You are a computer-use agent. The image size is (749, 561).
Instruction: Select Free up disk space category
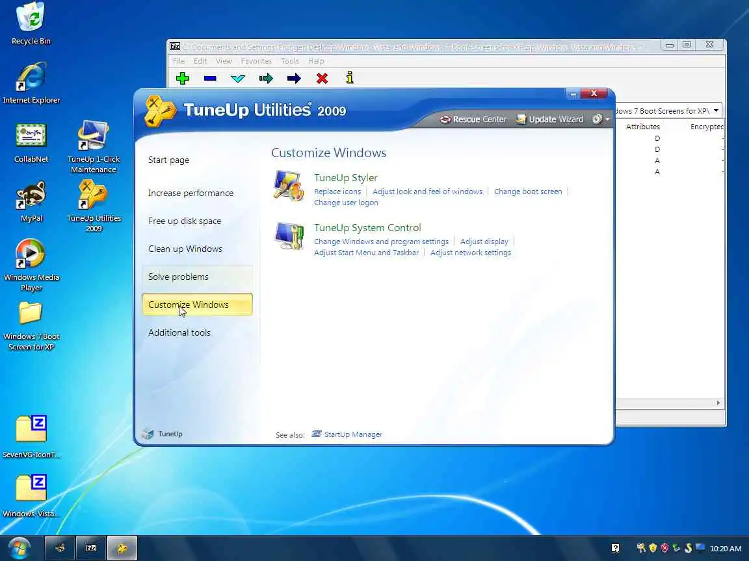coord(185,221)
